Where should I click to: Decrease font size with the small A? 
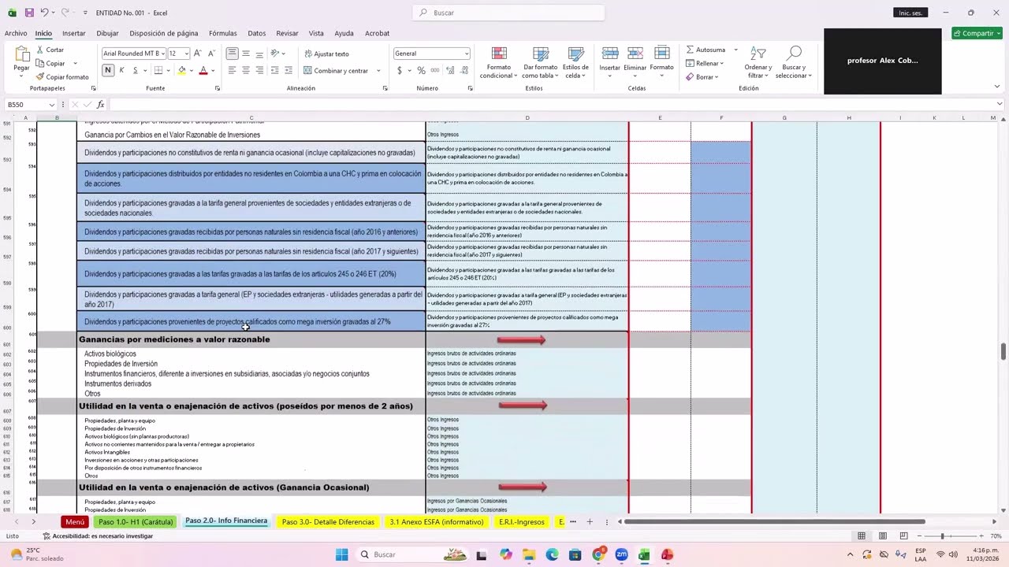pyautogui.click(x=210, y=54)
